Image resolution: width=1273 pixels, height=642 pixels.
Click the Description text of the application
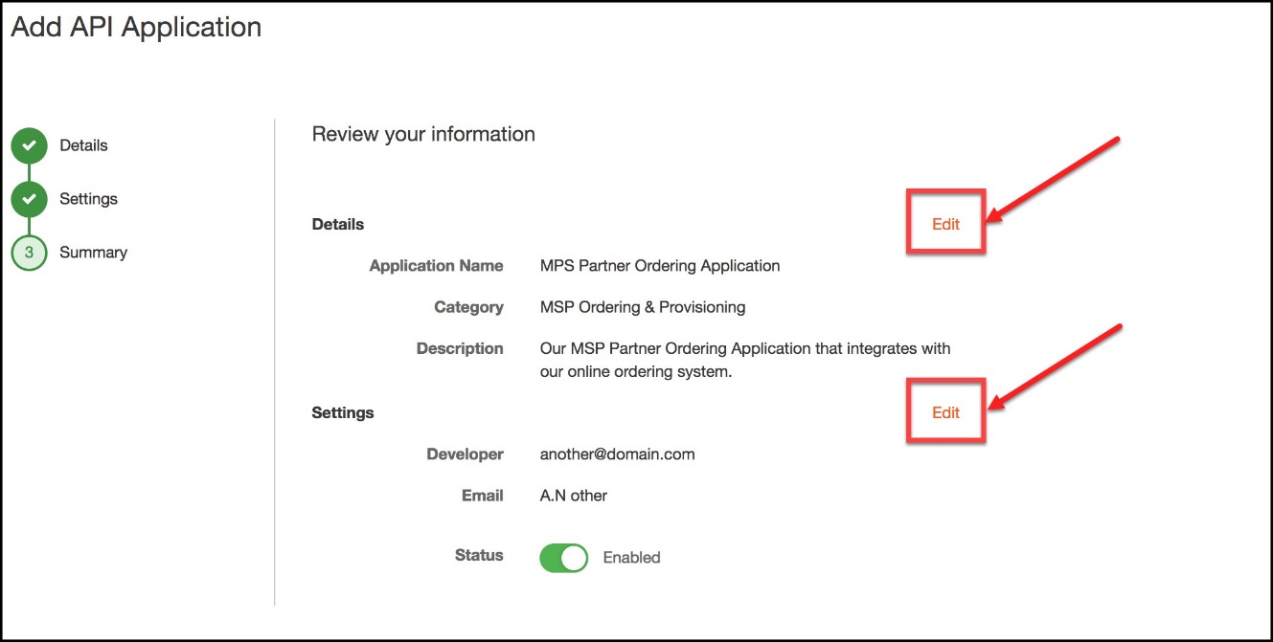pyautogui.click(x=745, y=348)
